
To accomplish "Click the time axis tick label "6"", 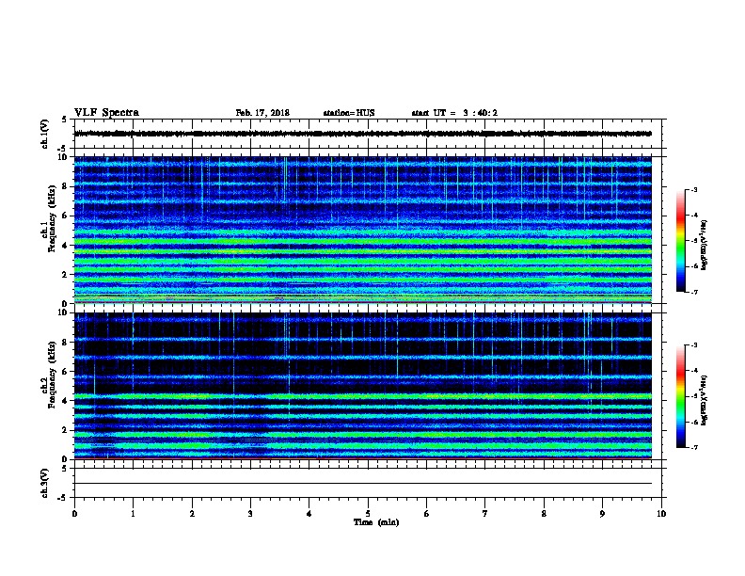I will click(x=427, y=514).
